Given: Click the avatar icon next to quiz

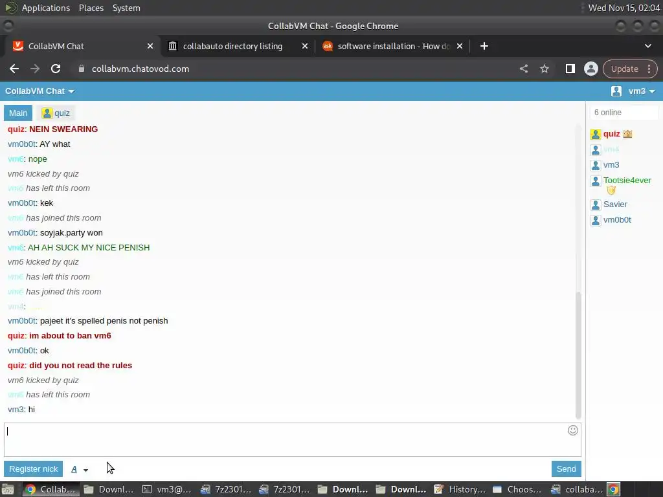Looking at the screenshot, I should coord(596,135).
